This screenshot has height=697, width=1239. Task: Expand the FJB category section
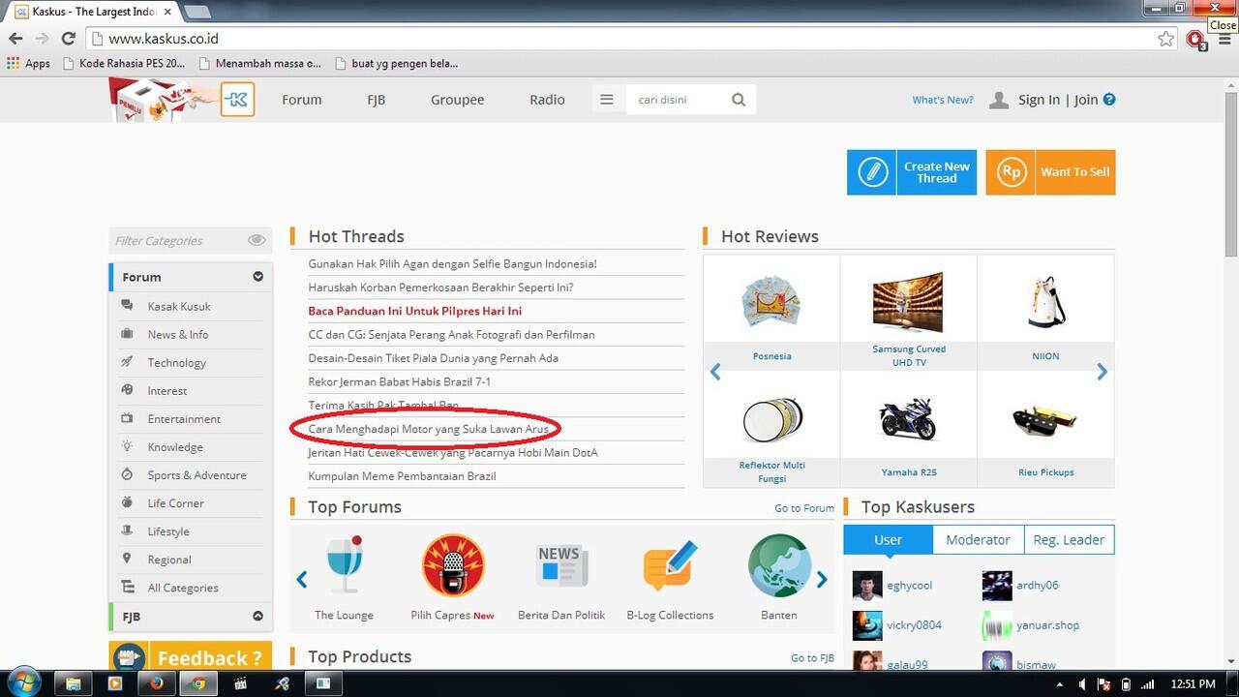[258, 616]
